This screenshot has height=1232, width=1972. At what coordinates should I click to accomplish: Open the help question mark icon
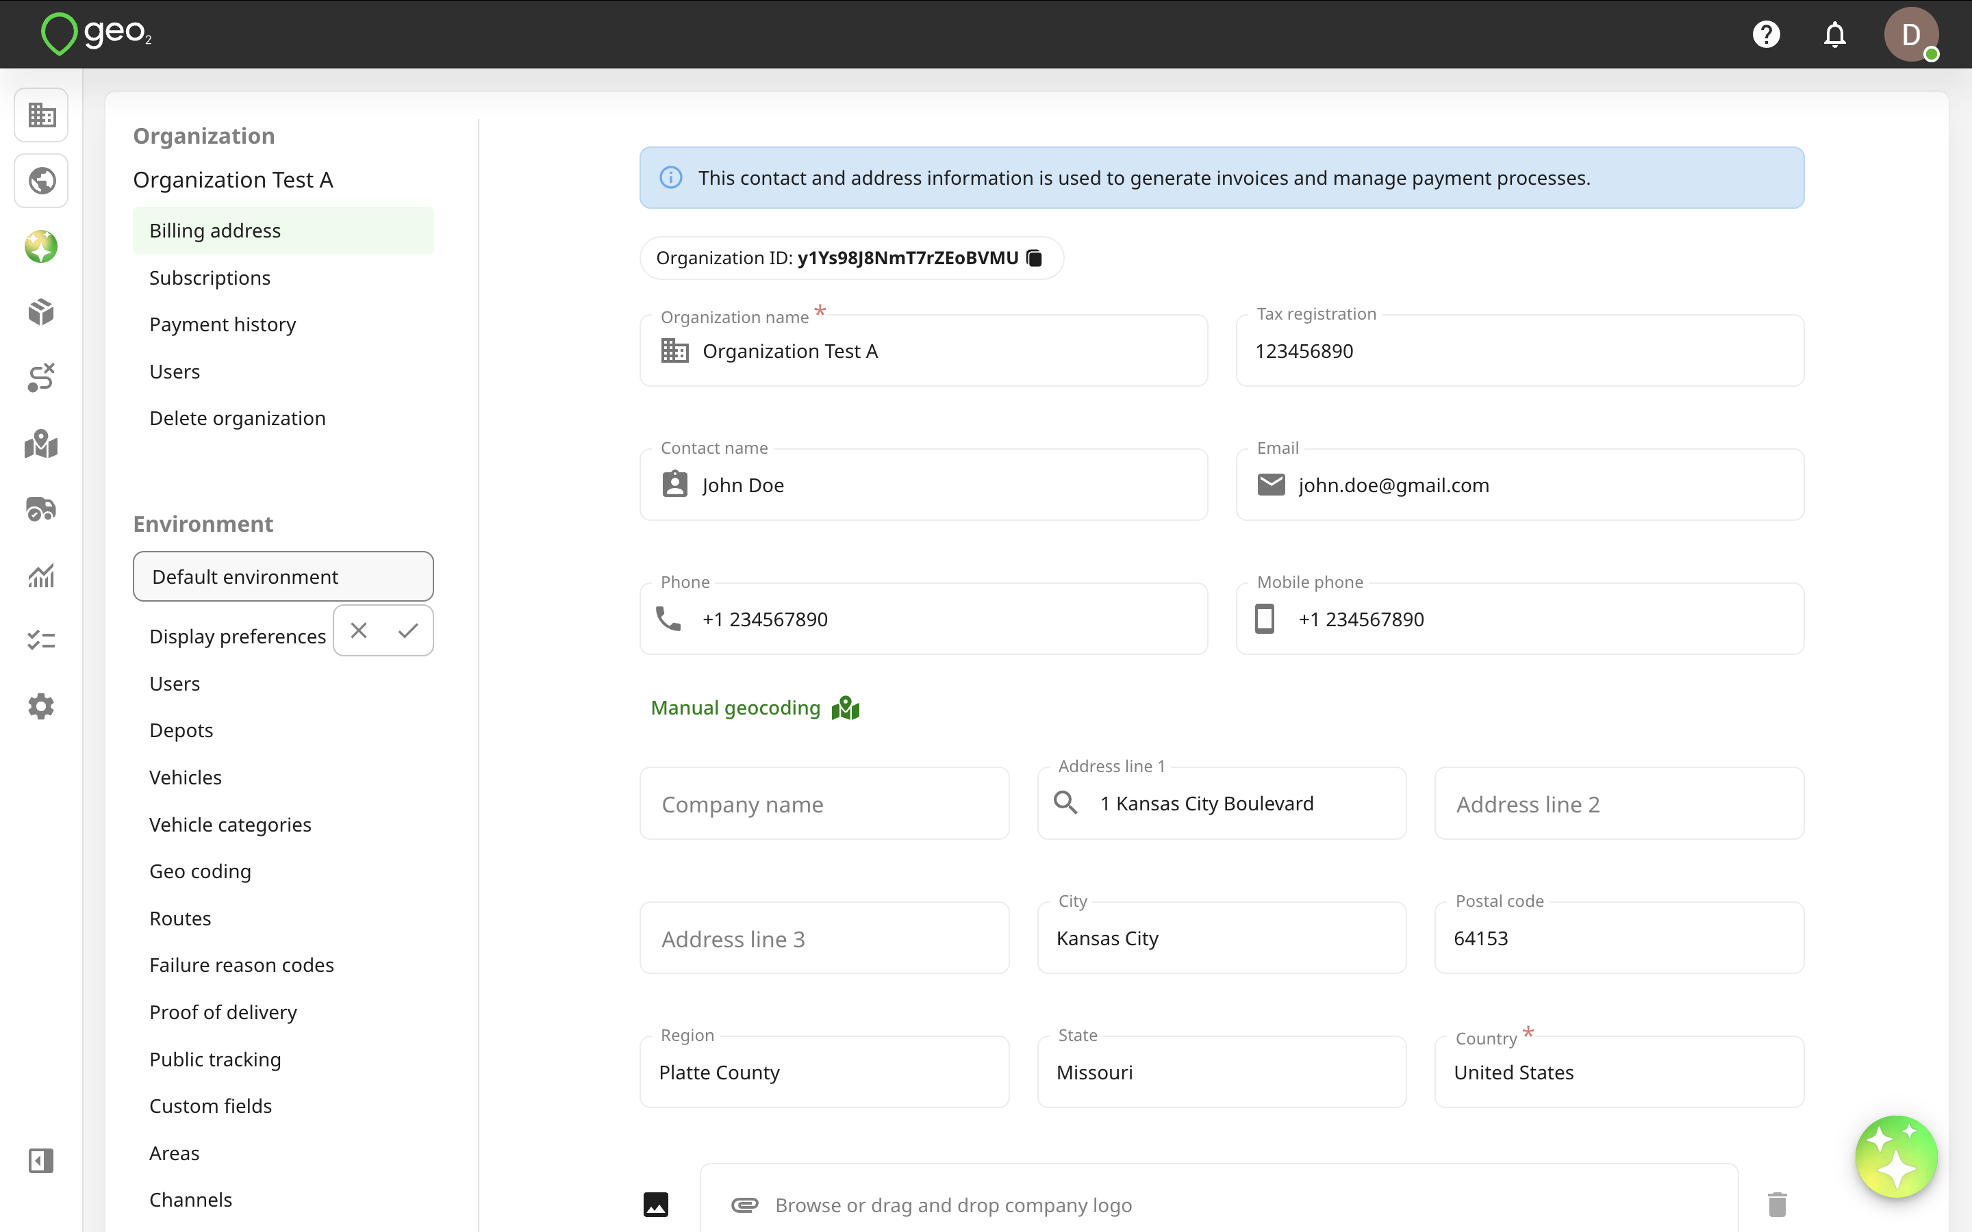pyautogui.click(x=1766, y=34)
